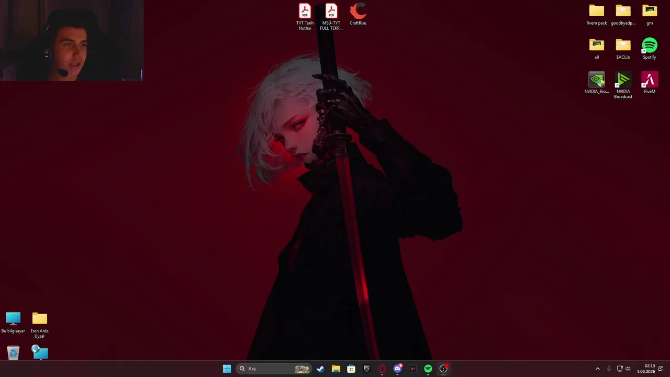
Task: Open the Valorant icon in the taskbar
Action: tap(412, 369)
